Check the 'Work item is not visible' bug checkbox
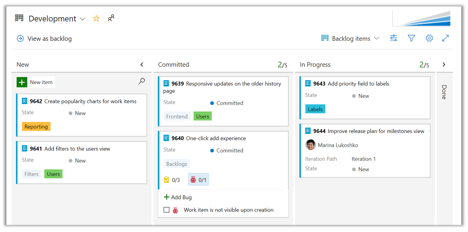Screen dimensions: 468x232 (166, 210)
